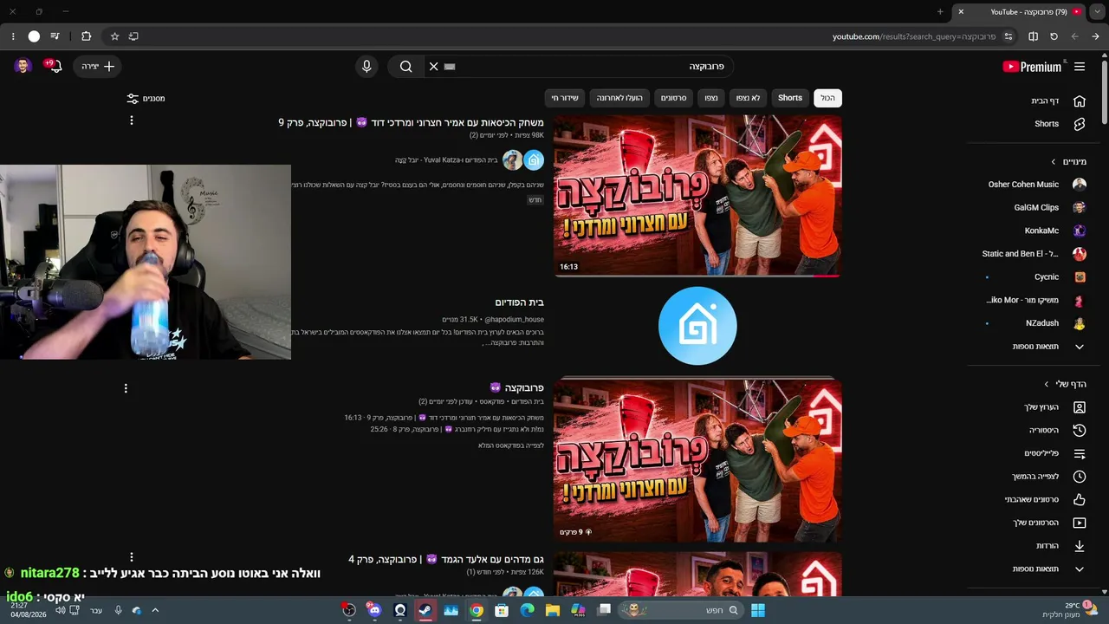Open the פרק 9 video thumbnail

click(x=697, y=196)
